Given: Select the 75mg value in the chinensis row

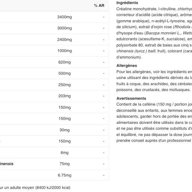Looking at the screenshot, I should point(64,164).
